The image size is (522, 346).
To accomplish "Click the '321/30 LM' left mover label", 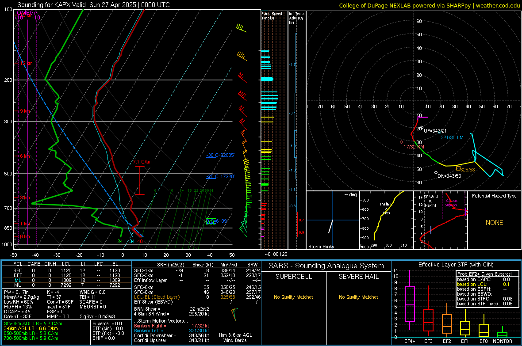I will coord(452,137).
